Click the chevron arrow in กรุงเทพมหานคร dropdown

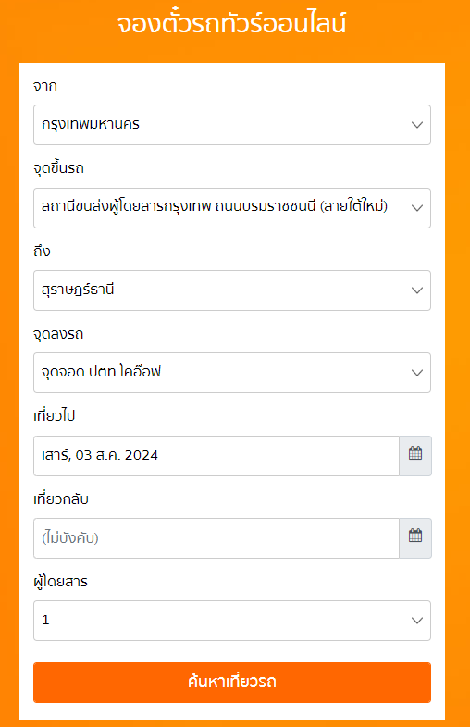click(x=417, y=125)
